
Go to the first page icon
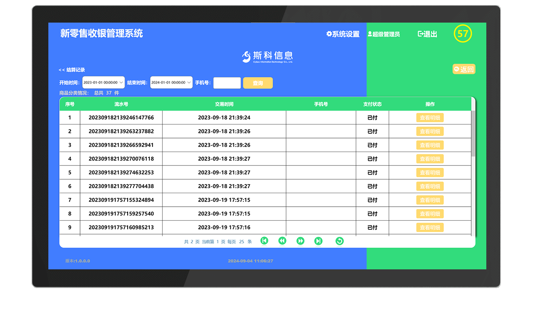[264, 241]
